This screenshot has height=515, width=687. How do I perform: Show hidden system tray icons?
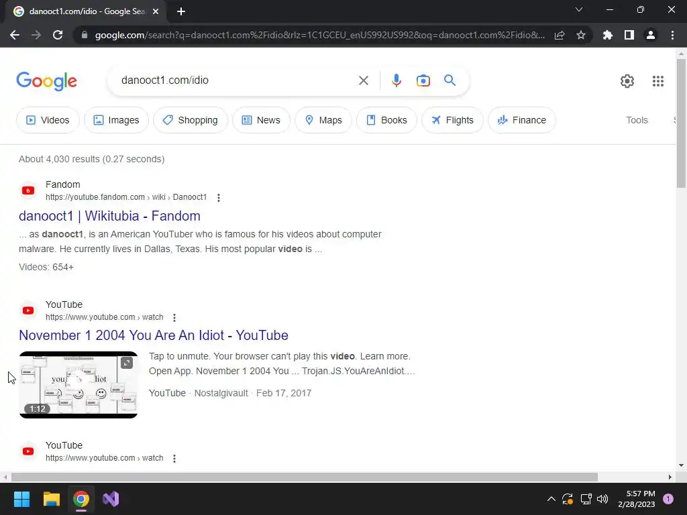coord(551,499)
